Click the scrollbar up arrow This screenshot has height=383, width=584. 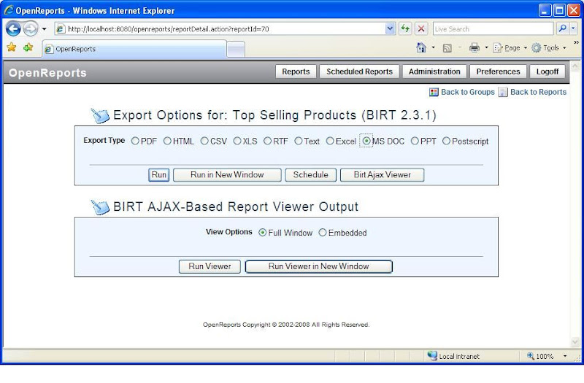575,66
